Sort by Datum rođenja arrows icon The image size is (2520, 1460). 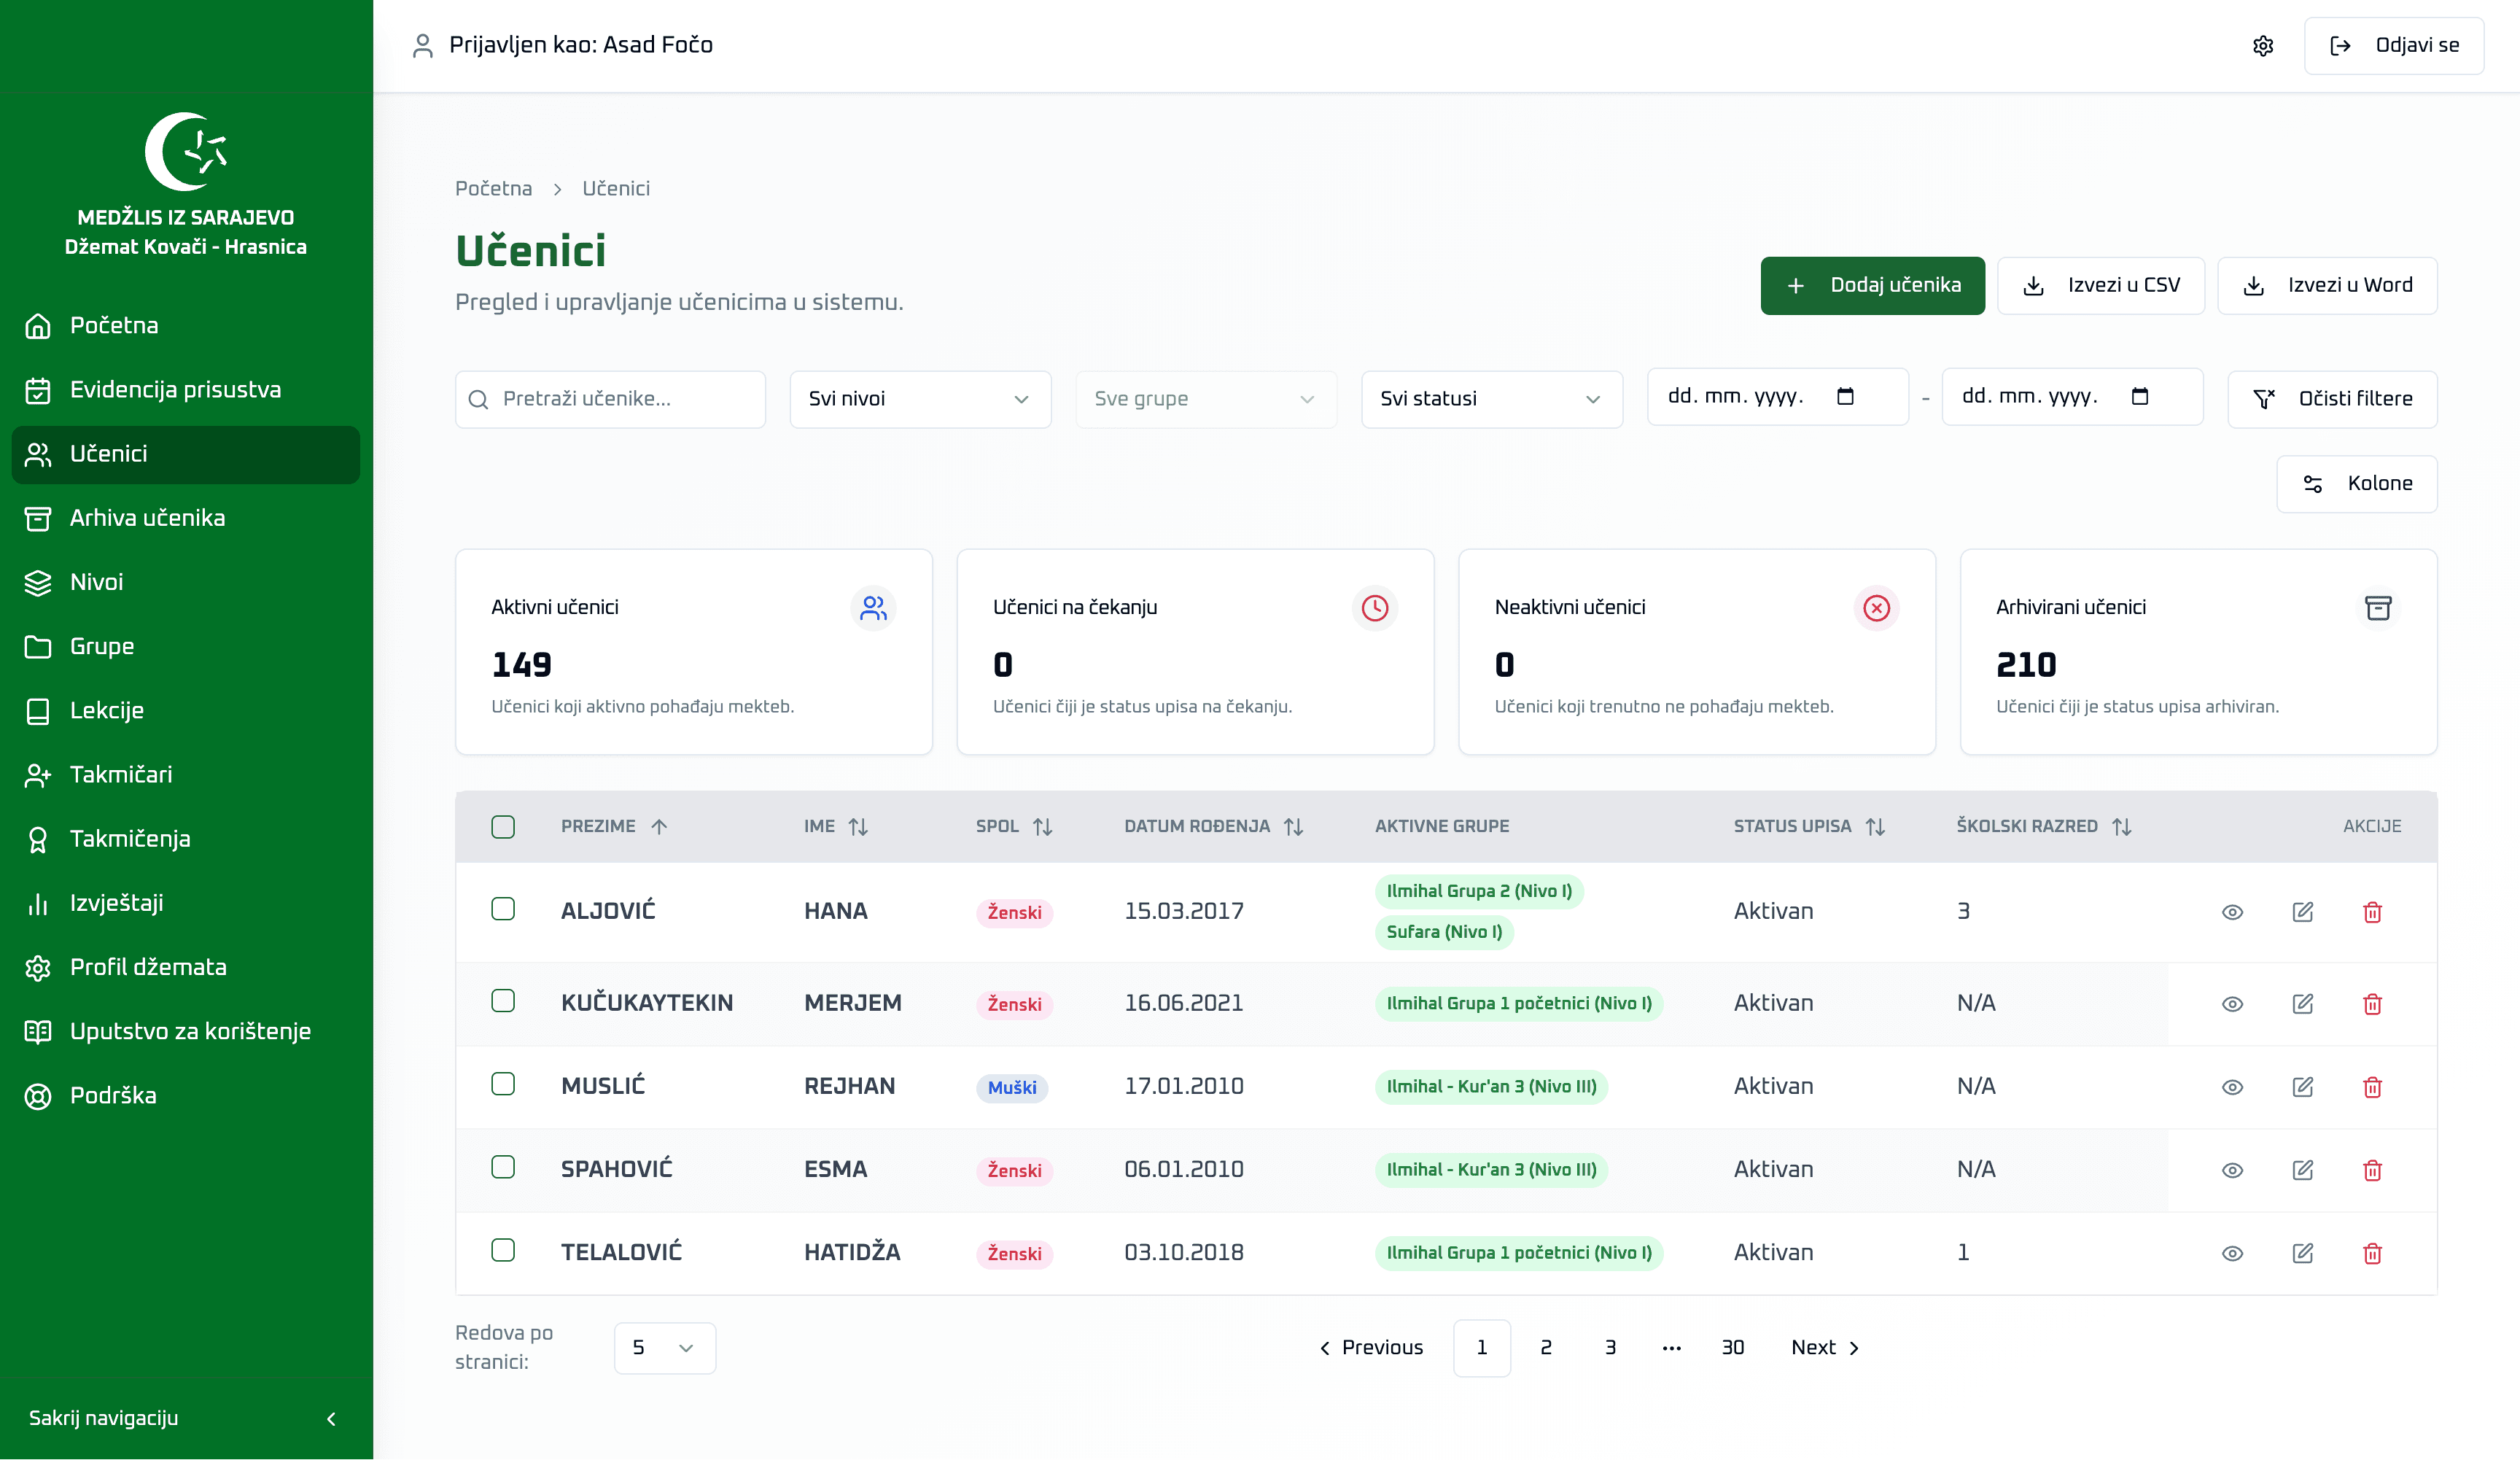[x=1293, y=827]
